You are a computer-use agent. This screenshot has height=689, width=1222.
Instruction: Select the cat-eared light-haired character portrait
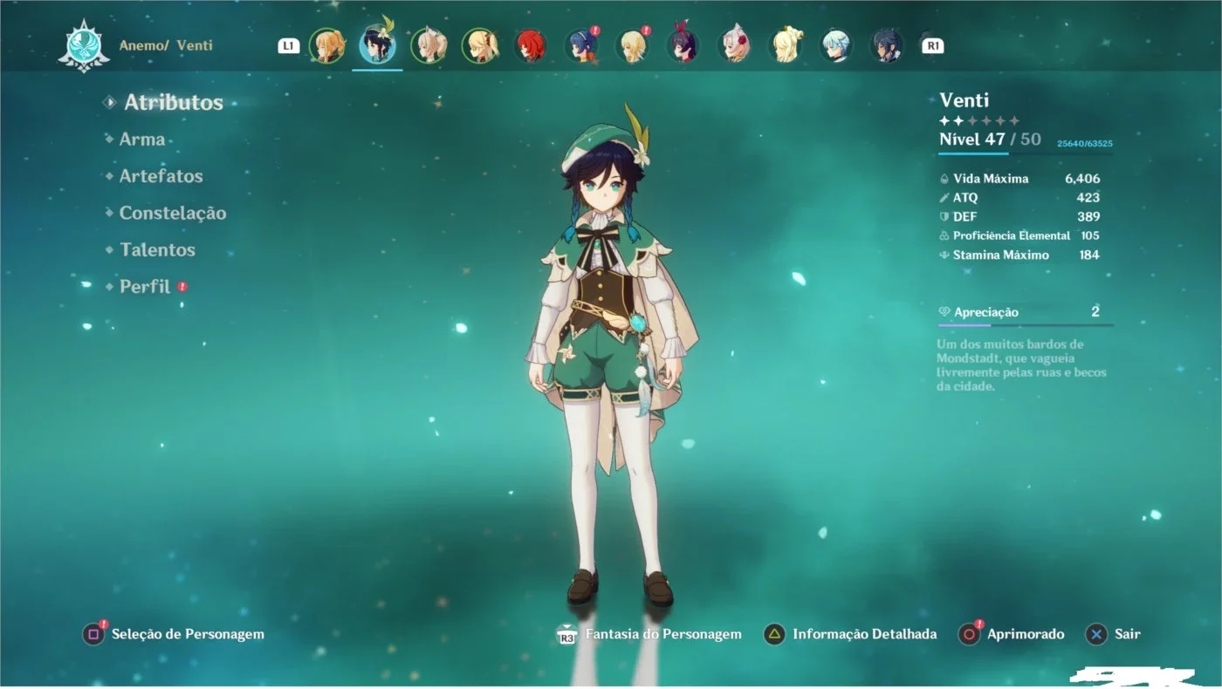(x=429, y=45)
